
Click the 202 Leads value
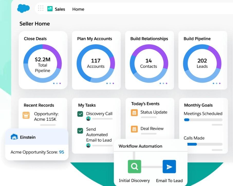tap(202, 63)
